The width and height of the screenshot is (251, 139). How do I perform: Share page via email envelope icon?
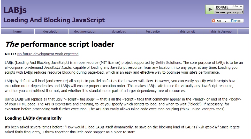click(x=239, y=21)
